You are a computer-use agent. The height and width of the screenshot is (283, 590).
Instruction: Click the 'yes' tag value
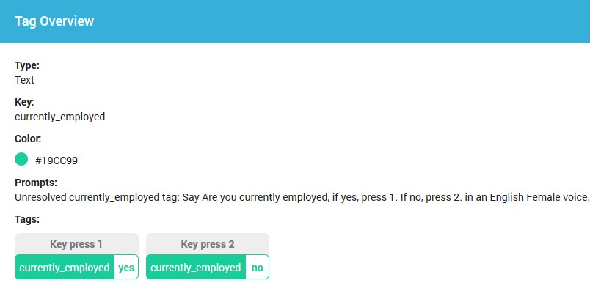(126, 268)
